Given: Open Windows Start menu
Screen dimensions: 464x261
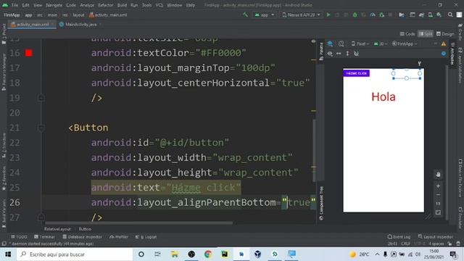Looking at the screenshot, I should pos(8,254).
